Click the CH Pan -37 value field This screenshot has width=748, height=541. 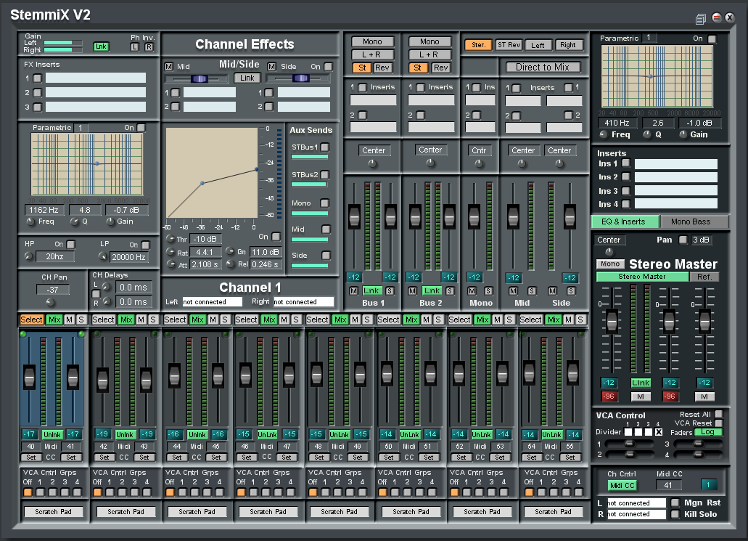[x=52, y=289]
